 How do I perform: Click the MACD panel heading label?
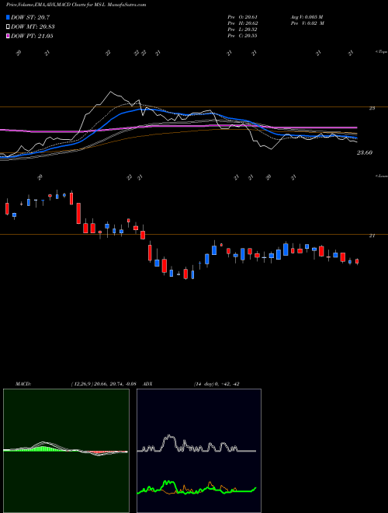[23, 384]
